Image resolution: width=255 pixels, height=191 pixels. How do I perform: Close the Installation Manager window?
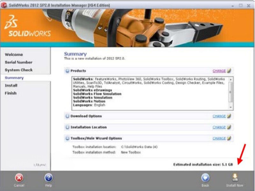click(249, 6)
